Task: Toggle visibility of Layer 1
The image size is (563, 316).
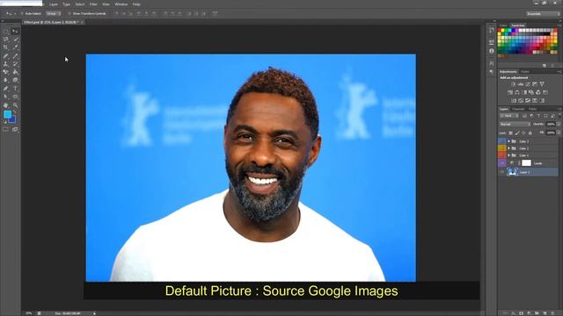Action: pos(502,172)
